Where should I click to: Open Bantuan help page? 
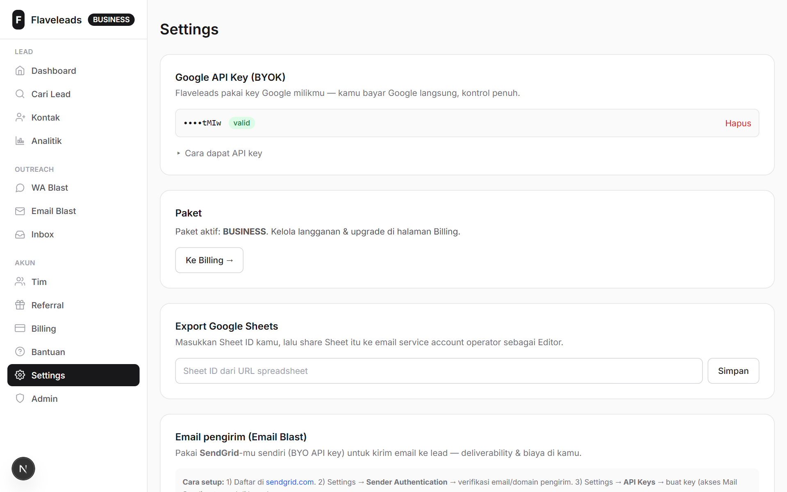(x=73, y=352)
